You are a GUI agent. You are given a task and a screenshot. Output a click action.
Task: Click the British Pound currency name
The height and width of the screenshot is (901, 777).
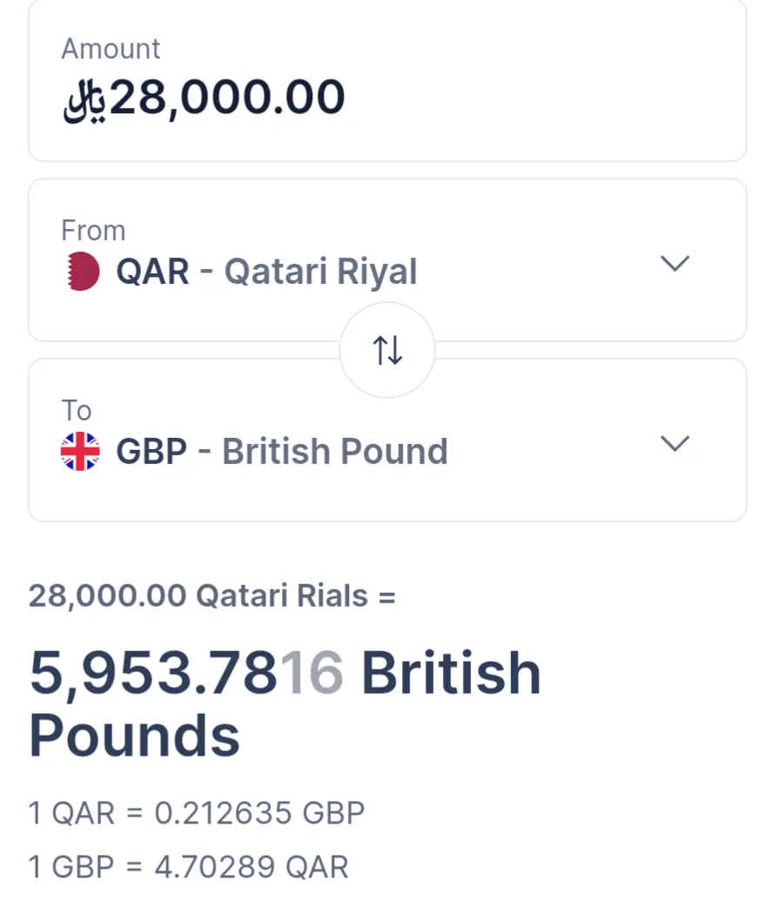pos(335,452)
